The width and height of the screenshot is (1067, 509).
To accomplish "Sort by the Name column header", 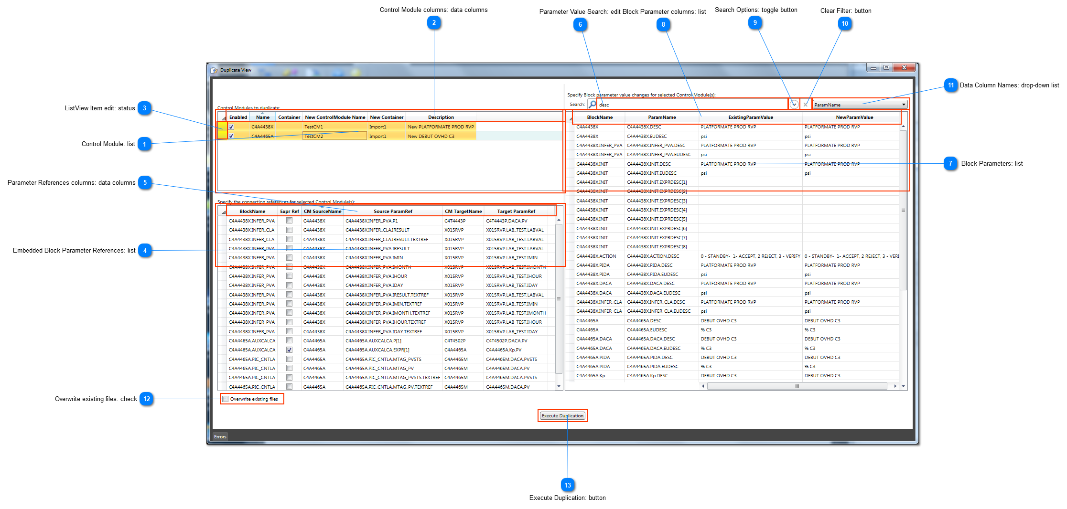I will (262, 117).
